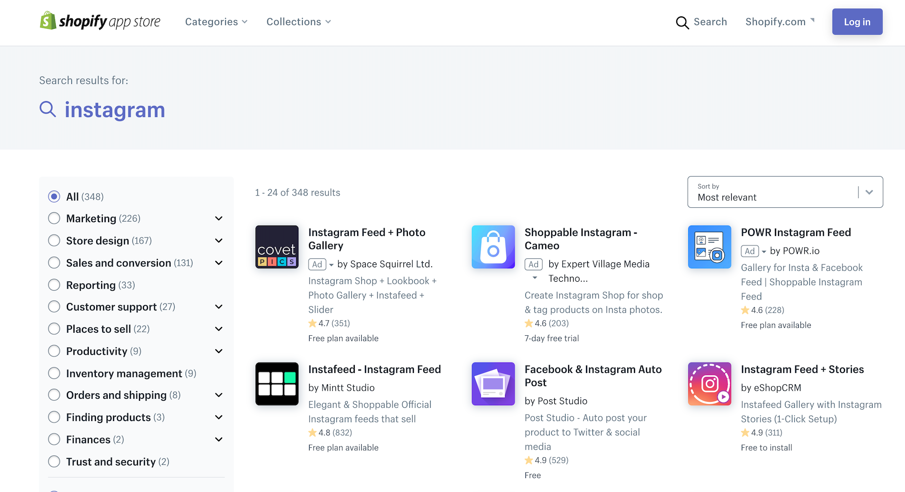This screenshot has height=492, width=905.
Task: Click the Instafeed app icon
Action: [277, 384]
